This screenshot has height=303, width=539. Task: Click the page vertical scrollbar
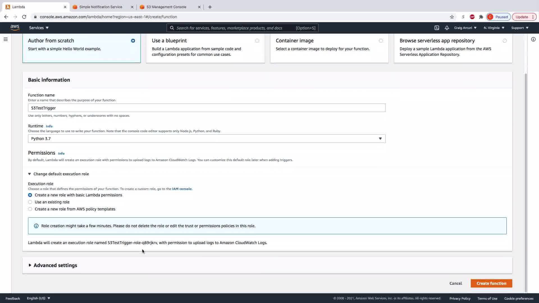526,182
